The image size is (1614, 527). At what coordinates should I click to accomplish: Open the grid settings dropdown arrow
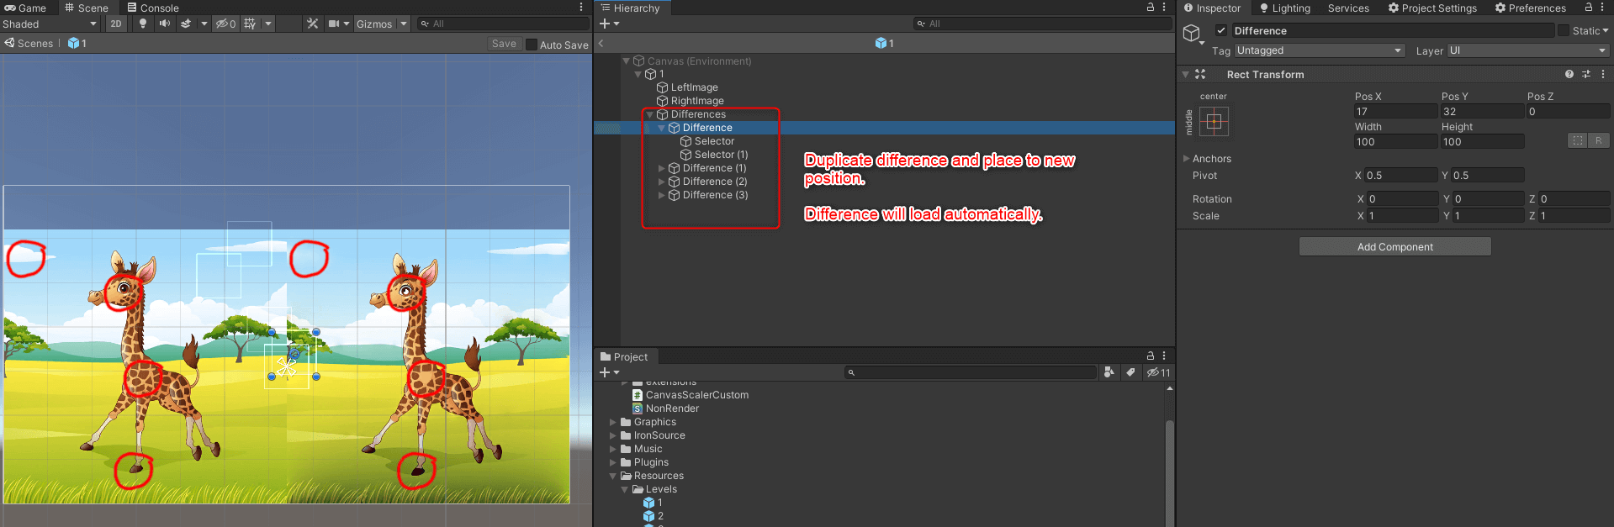268,24
